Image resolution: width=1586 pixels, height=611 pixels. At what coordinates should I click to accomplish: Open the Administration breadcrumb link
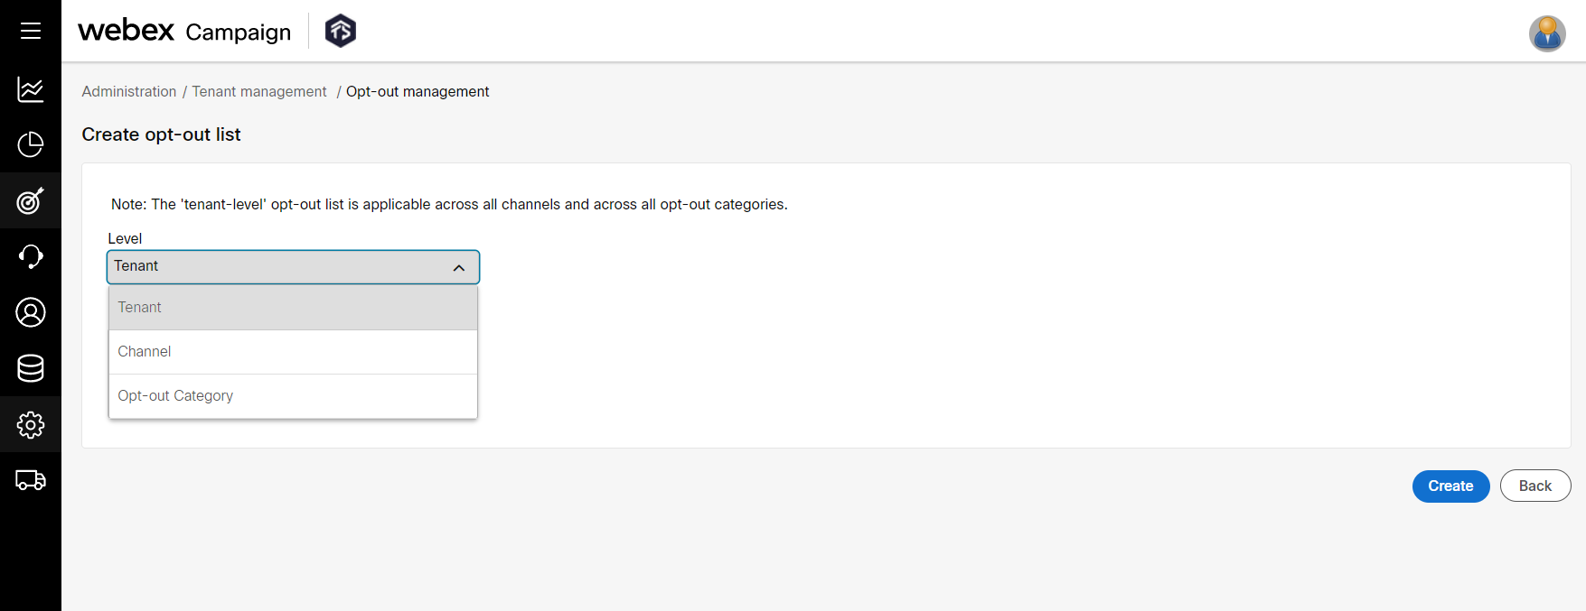click(x=128, y=91)
